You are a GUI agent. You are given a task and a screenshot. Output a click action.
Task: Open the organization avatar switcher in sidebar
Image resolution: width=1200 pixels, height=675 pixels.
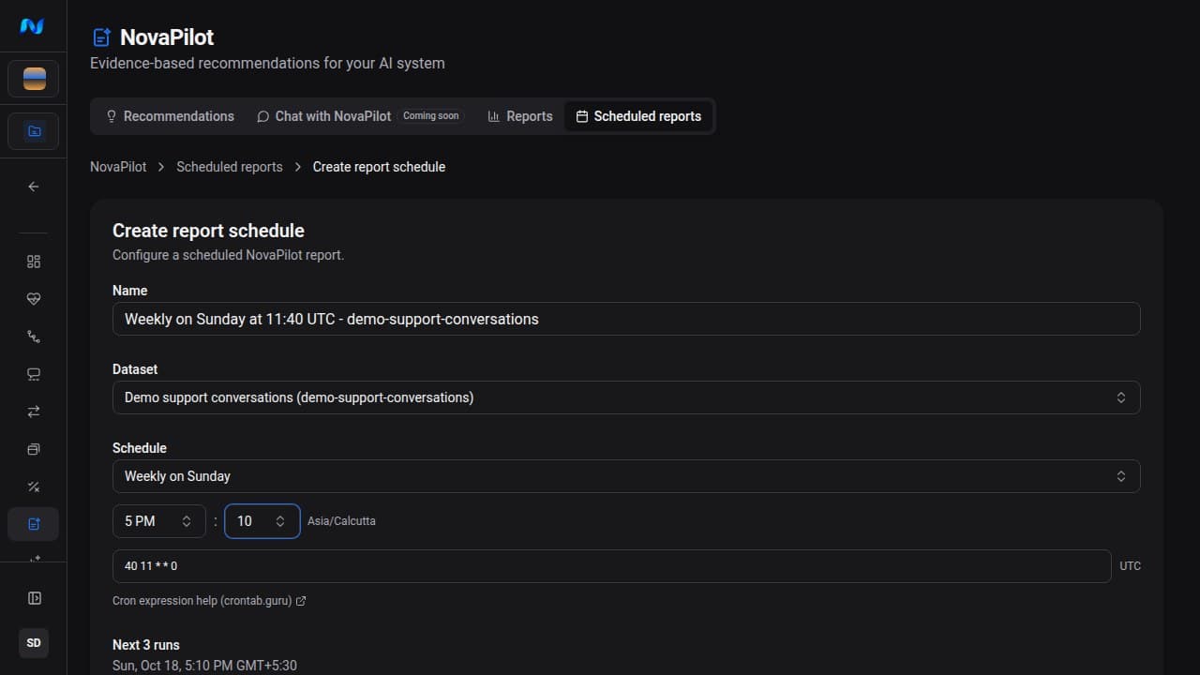pyautogui.click(x=34, y=79)
